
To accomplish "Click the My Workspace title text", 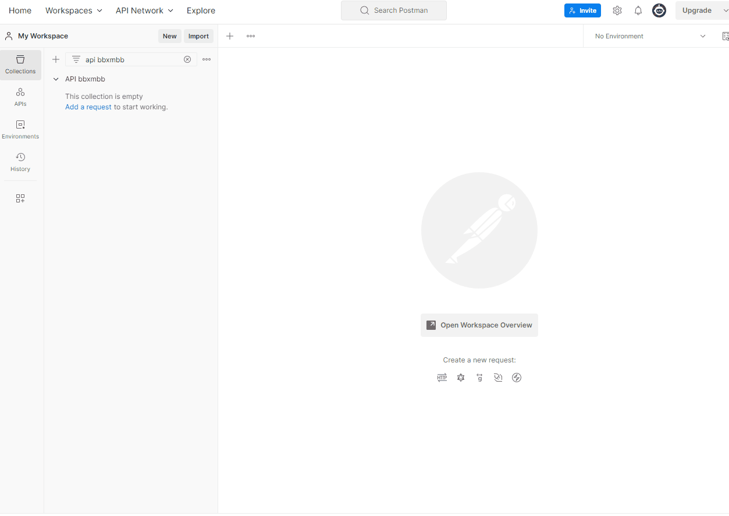I will [x=43, y=36].
